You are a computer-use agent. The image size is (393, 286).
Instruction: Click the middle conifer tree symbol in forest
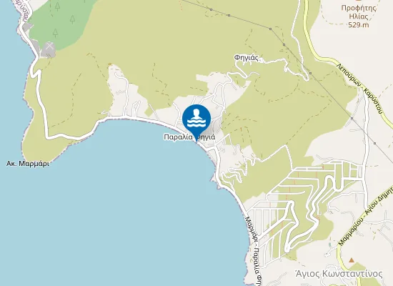pos(72,19)
